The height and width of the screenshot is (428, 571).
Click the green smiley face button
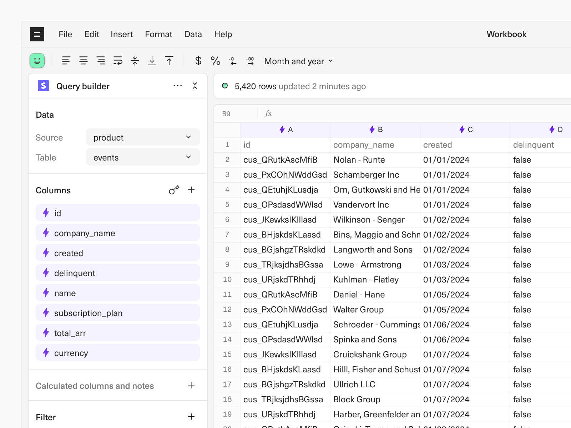[x=37, y=61]
